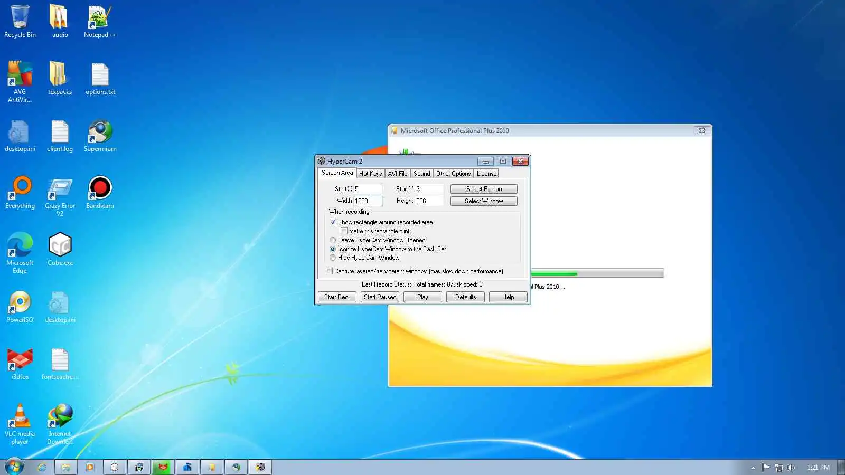This screenshot has height=475, width=845.
Task: Open the AVI File tab
Action: 398,174
